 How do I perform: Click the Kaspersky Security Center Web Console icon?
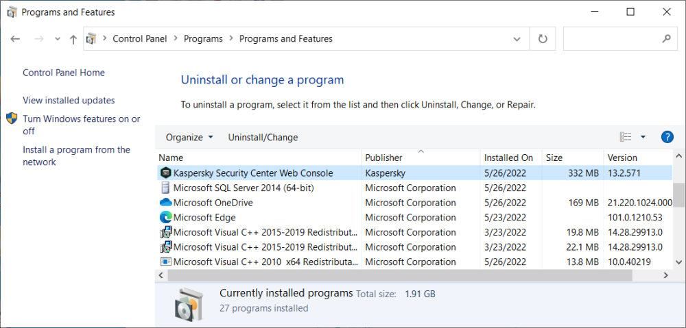point(165,173)
